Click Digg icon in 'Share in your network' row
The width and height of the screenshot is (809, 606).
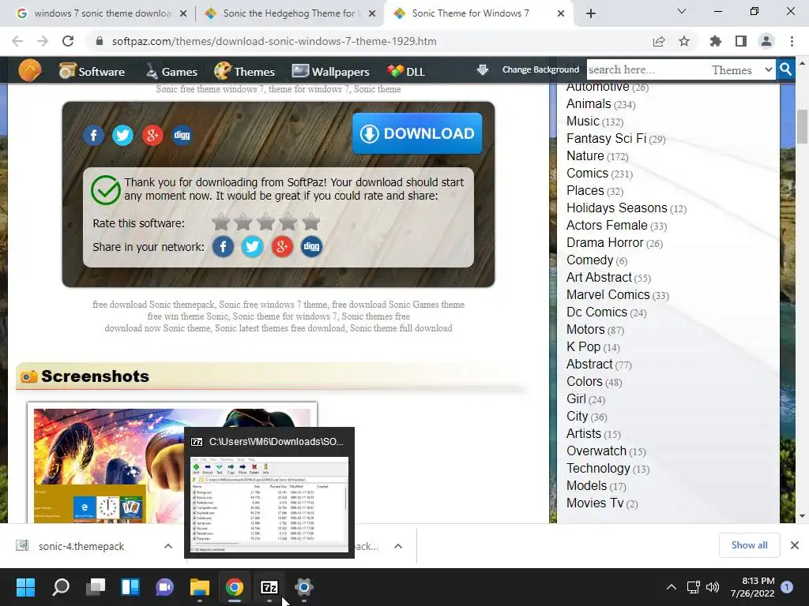click(311, 246)
